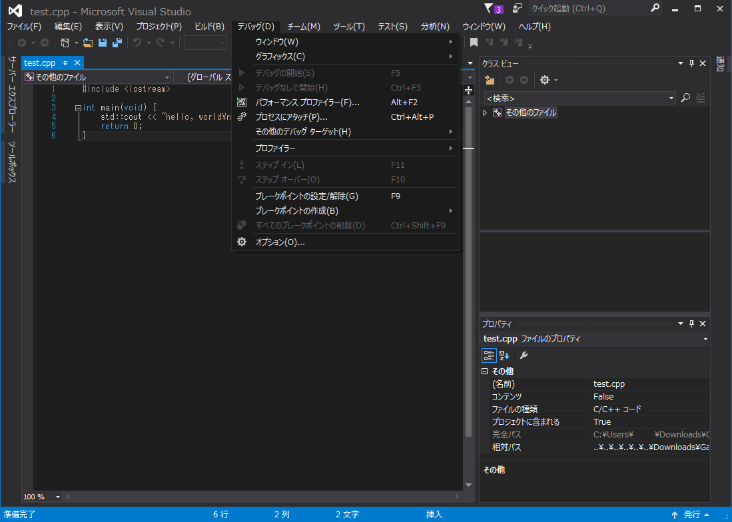This screenshot has height=522, width=732.
Task: Open the feedback icon in title bar
Action: [x=517, y=9]
